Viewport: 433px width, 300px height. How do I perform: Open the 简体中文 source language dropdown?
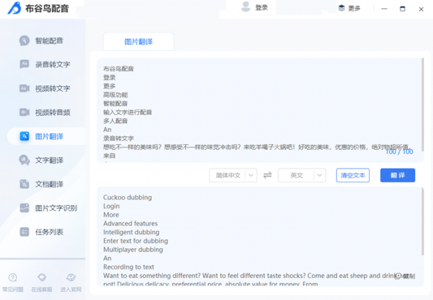click(233, 175)
